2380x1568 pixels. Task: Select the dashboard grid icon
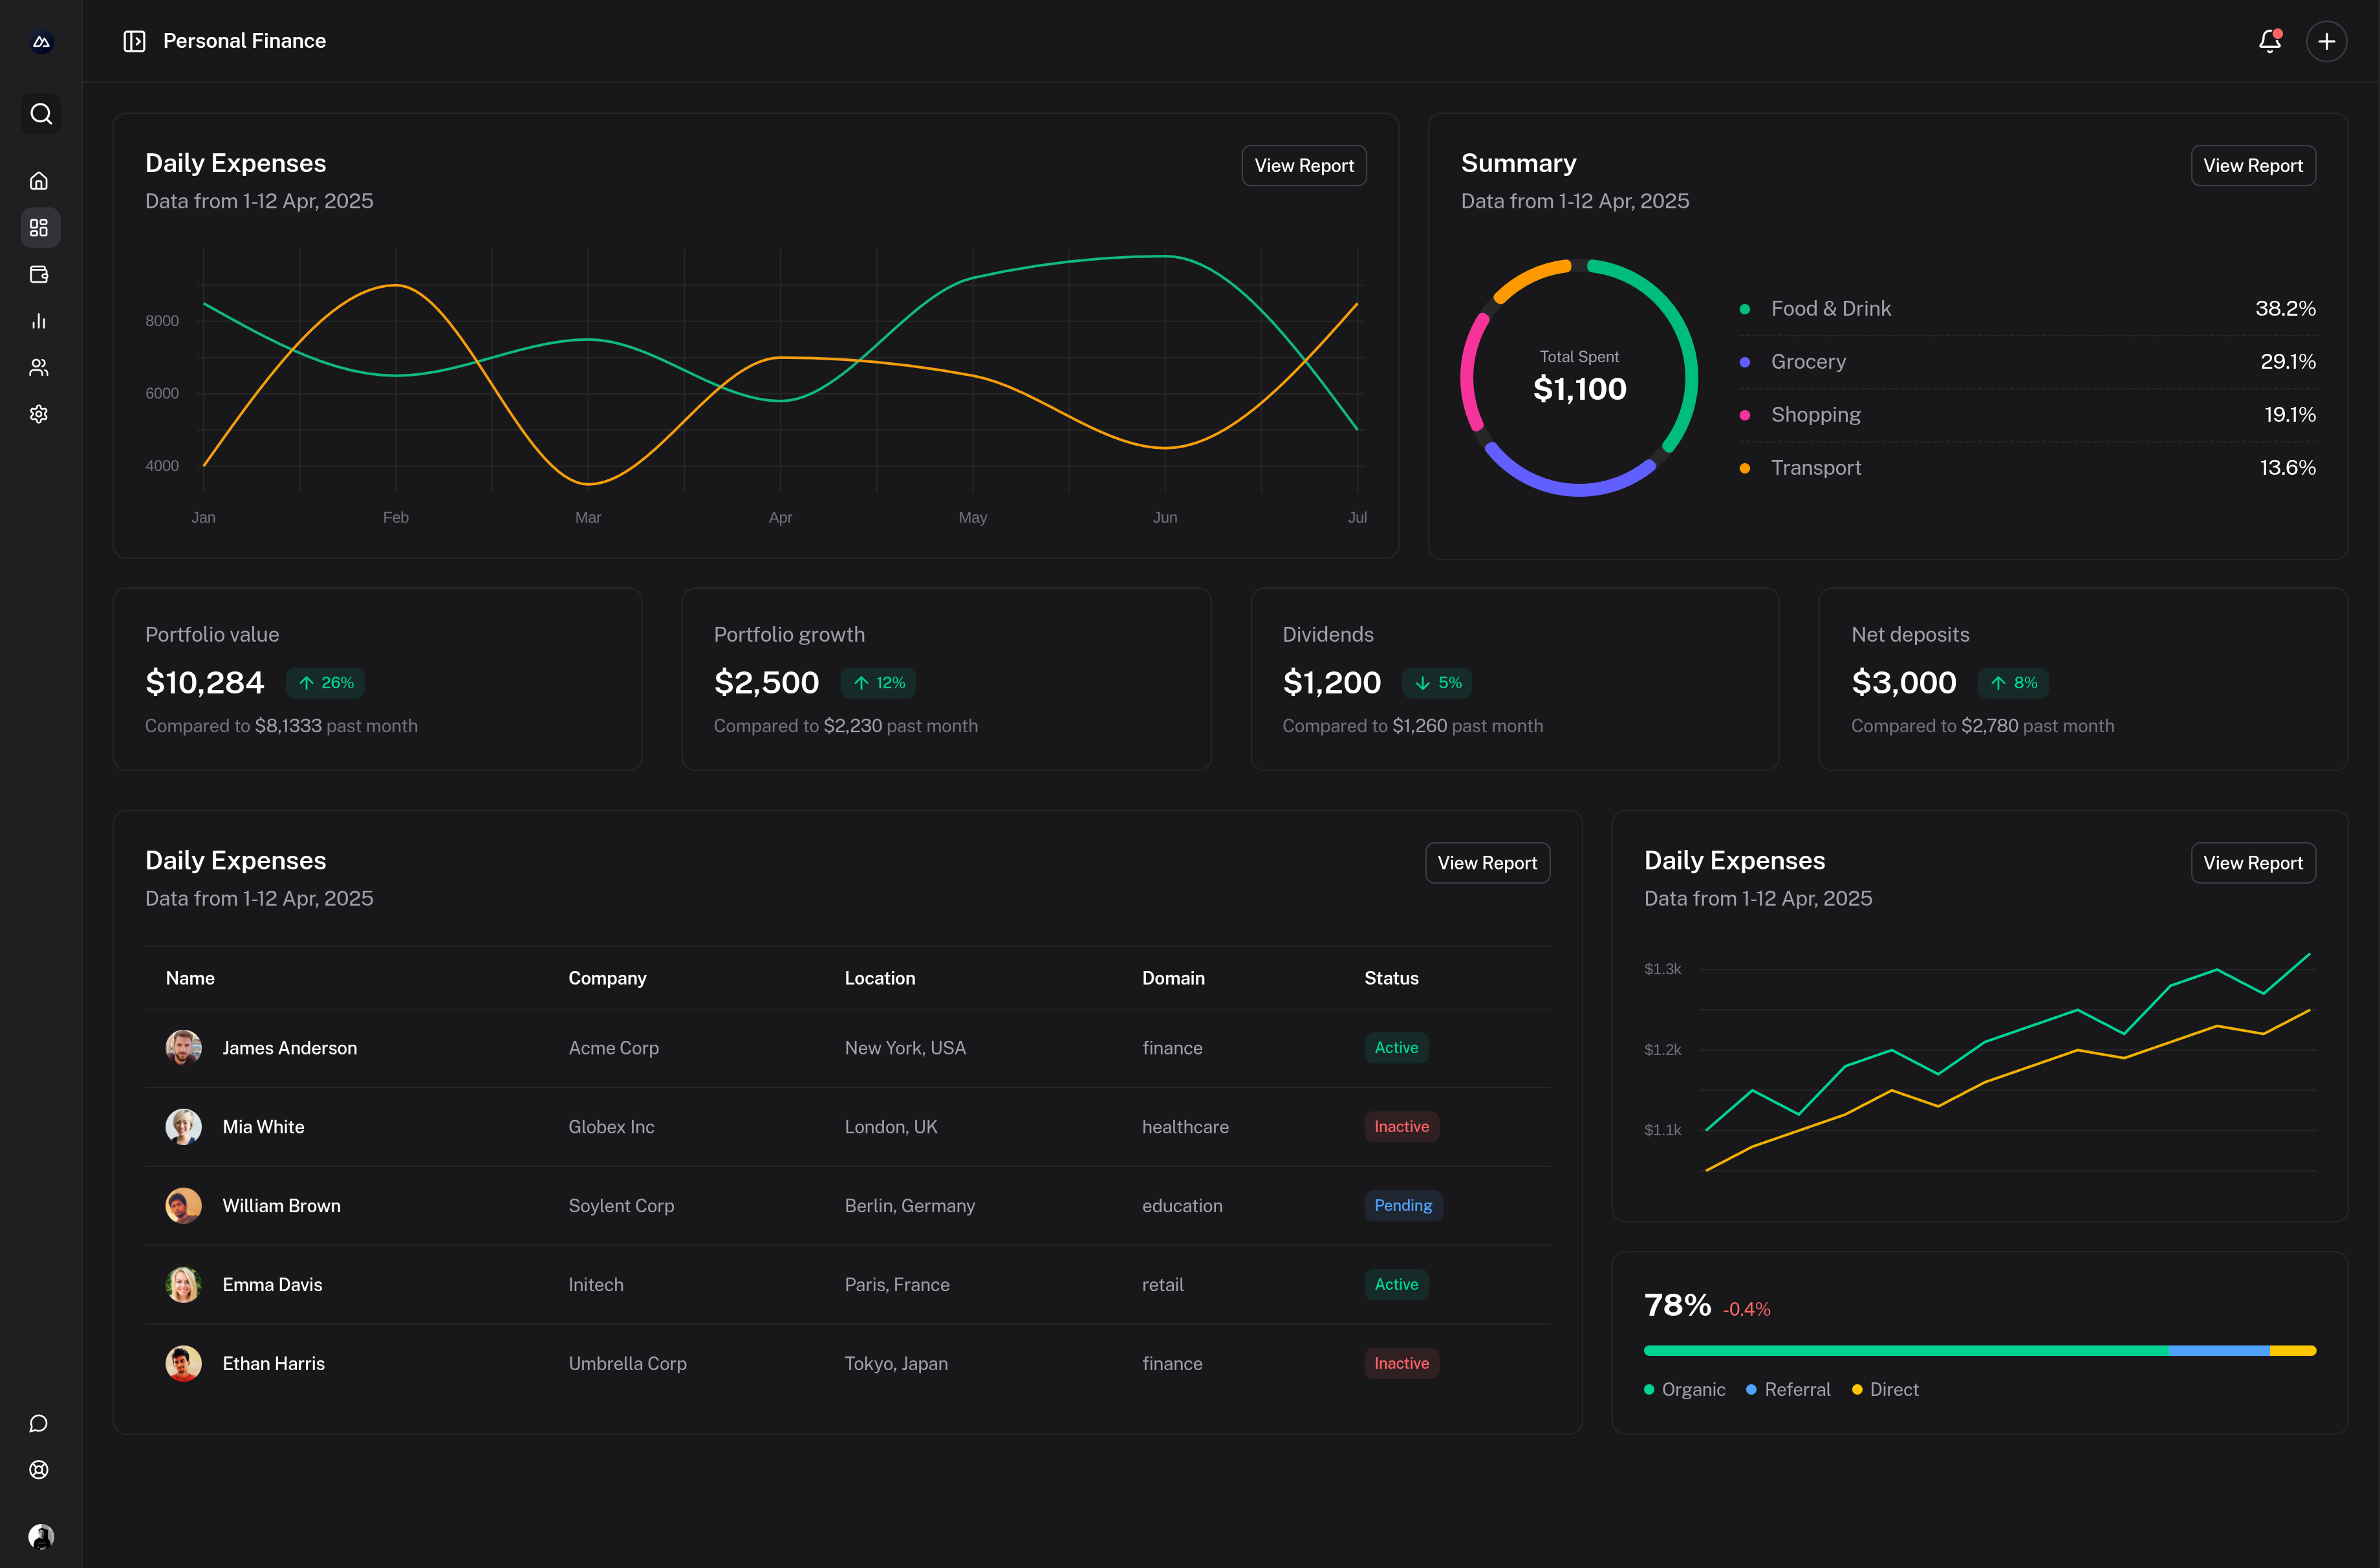coord(39,228)
